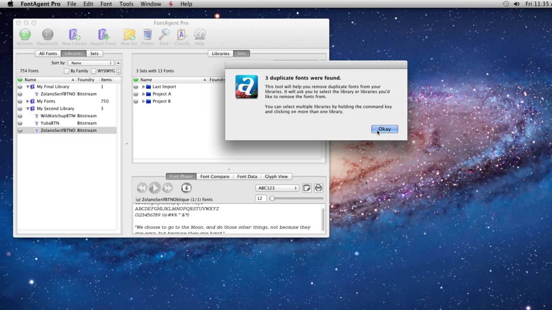Click the font preview scrollbar
Viewport: 552px width, 310px height.
(323, 219)
